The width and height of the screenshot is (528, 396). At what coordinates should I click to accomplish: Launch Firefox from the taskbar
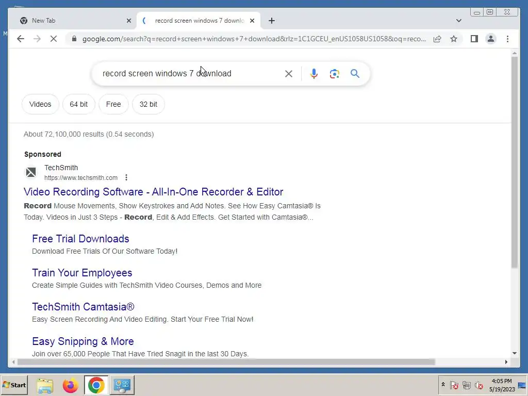tap(70, 385)
